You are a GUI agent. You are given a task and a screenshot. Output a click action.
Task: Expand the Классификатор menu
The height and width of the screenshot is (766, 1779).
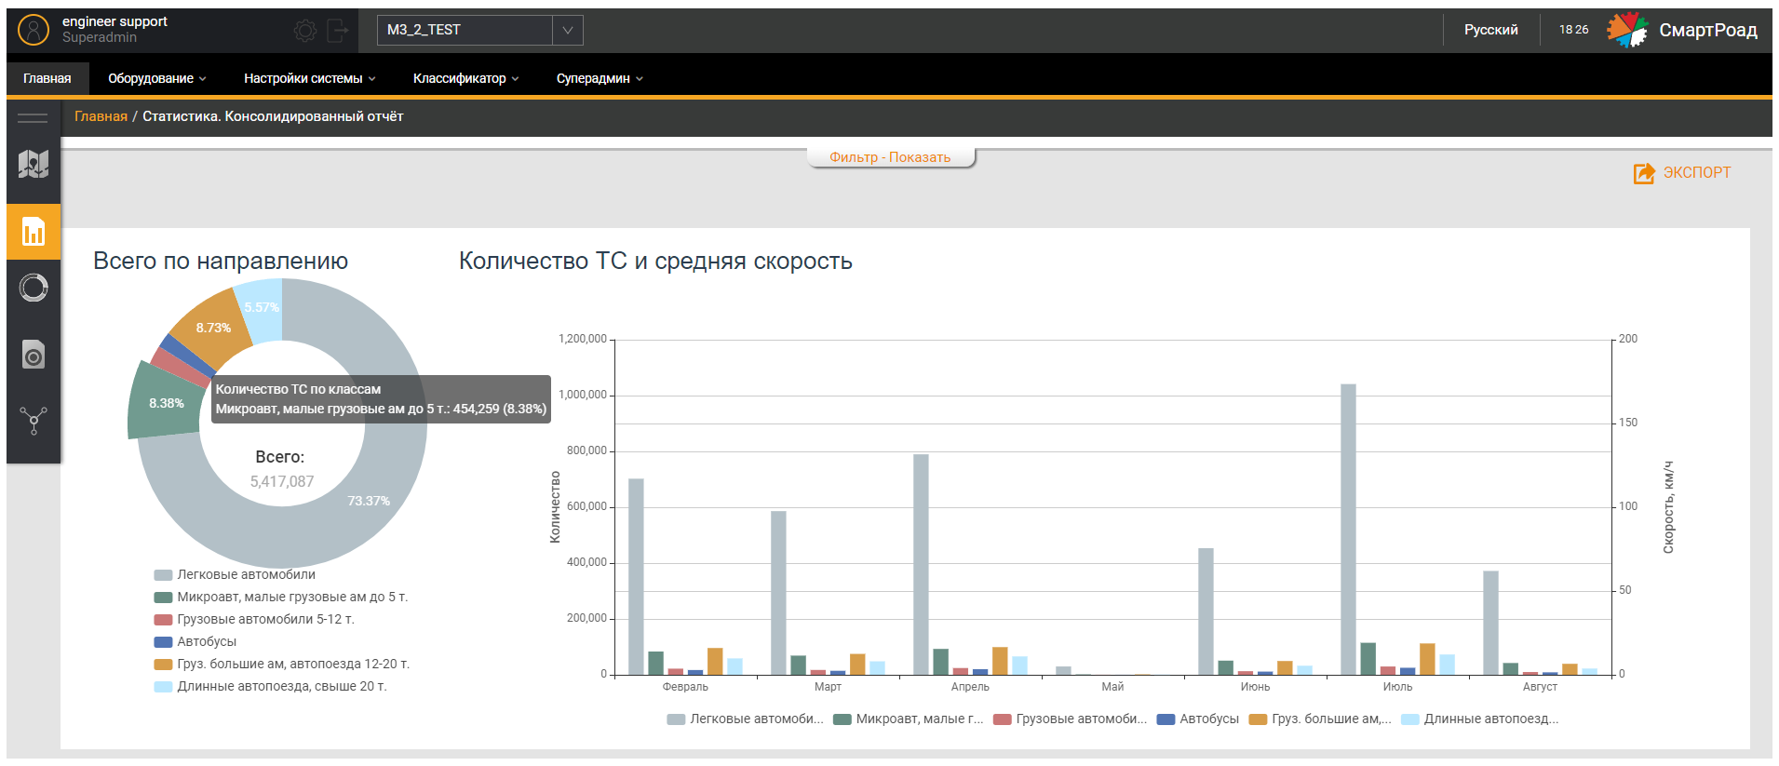[466, 79]
